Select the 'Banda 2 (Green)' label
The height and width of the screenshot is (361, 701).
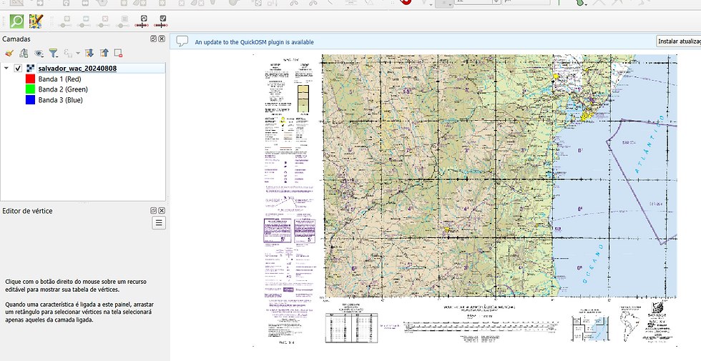pyautogui.click(x=63, y=89)
